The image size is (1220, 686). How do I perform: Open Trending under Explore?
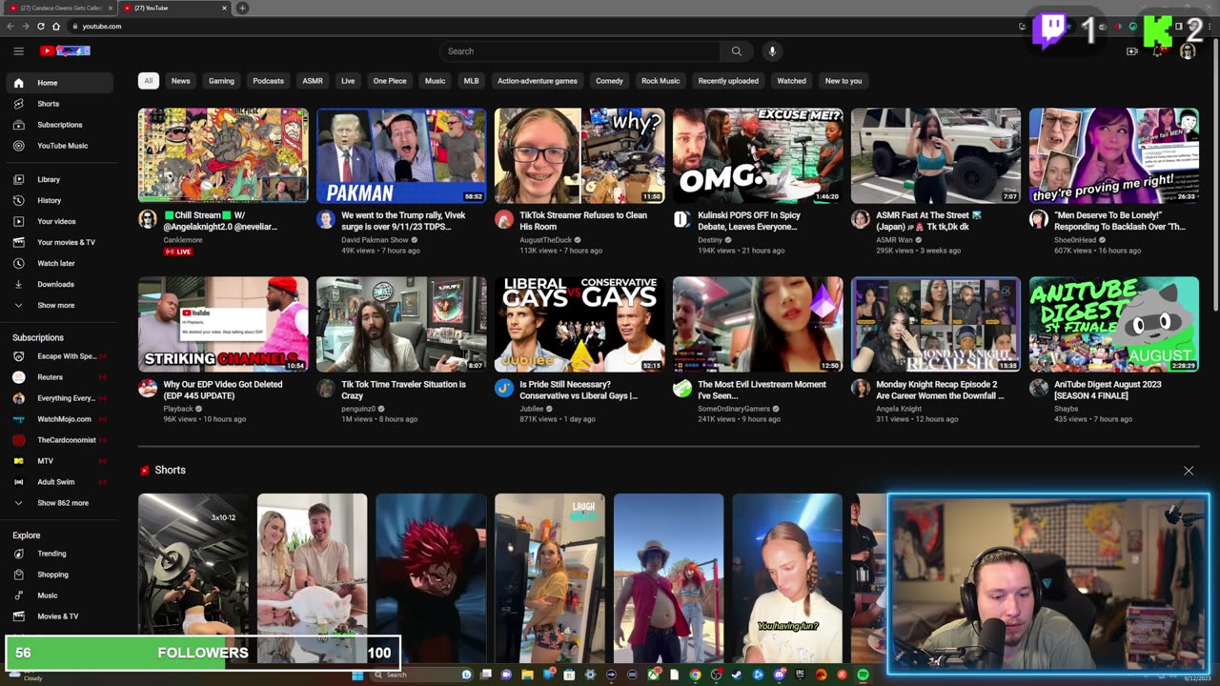point(59,554)
